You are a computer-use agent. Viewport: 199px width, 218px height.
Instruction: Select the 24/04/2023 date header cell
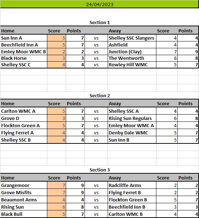(100, 4)
